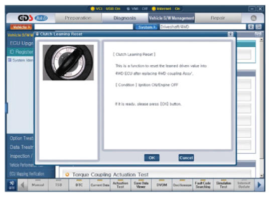Cancel the Clutch Learning Reset dialog
This screenshot has width=270, height=197.
[186, 158]
